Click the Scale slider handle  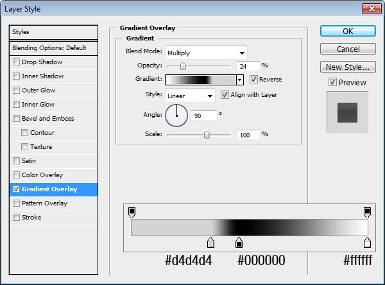pyautogui.click(x=207, y=135)
